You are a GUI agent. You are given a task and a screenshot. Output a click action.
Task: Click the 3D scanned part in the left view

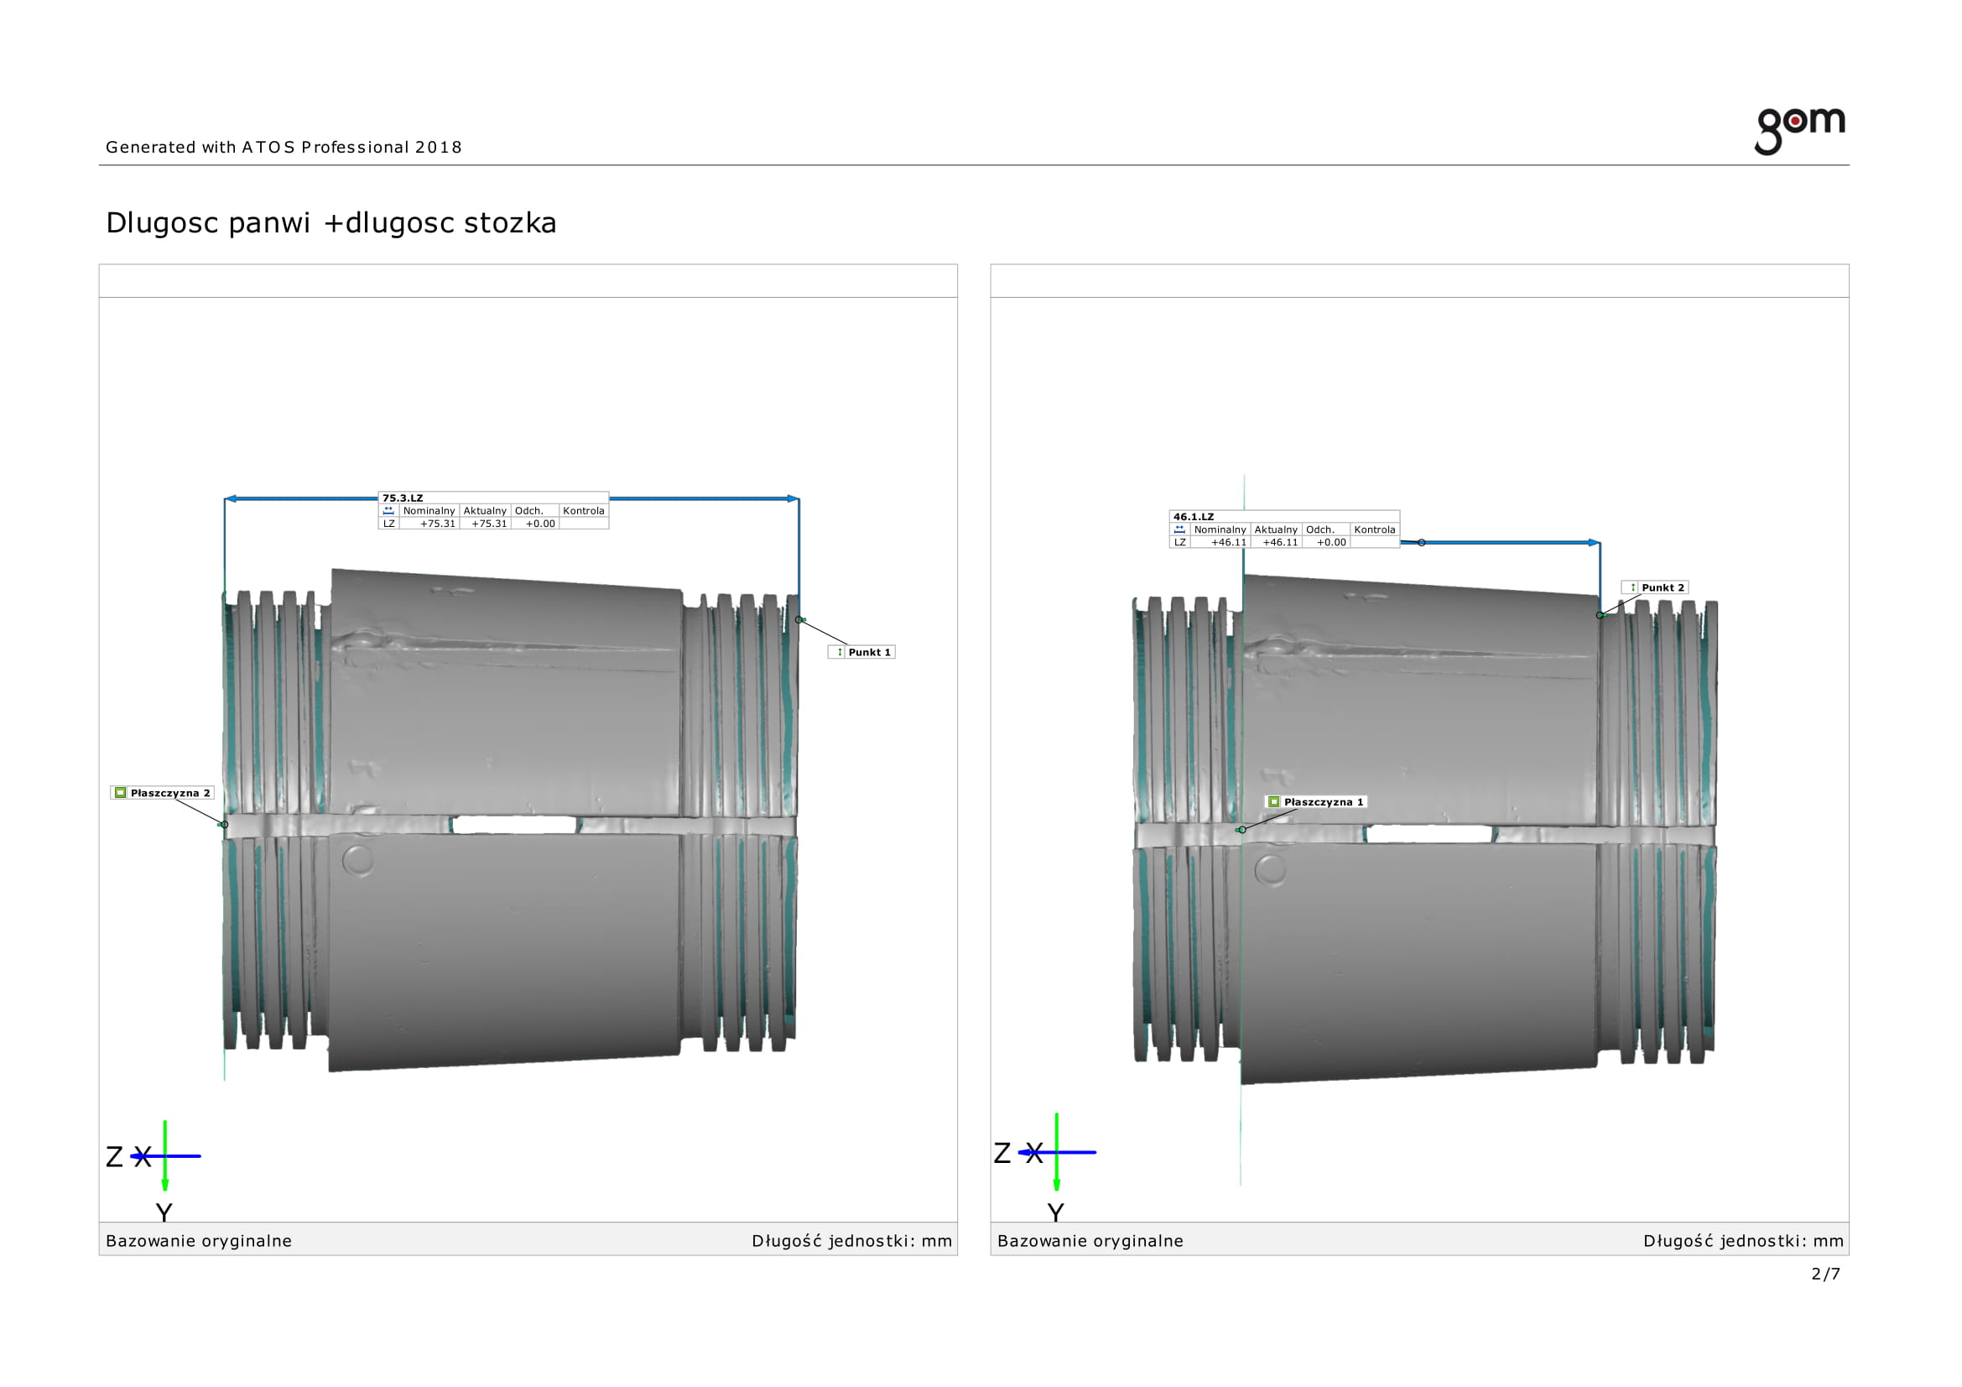pos(510,821)
